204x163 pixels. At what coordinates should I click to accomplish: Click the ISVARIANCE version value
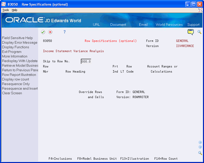pos(185,46)
